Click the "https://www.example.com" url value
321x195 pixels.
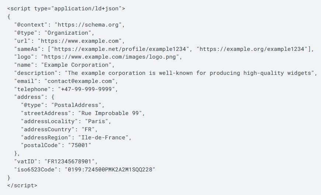click(x=81, y=41)
